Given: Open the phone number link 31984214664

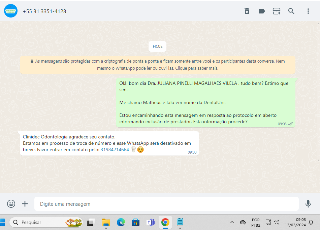Looking at the screenshot, I should click(115, 150).
